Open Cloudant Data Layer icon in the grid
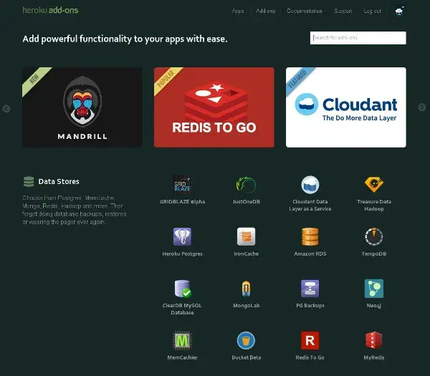The height and width of the screenshot is (376, 430). pyautogui.click(x=310, y=185)
